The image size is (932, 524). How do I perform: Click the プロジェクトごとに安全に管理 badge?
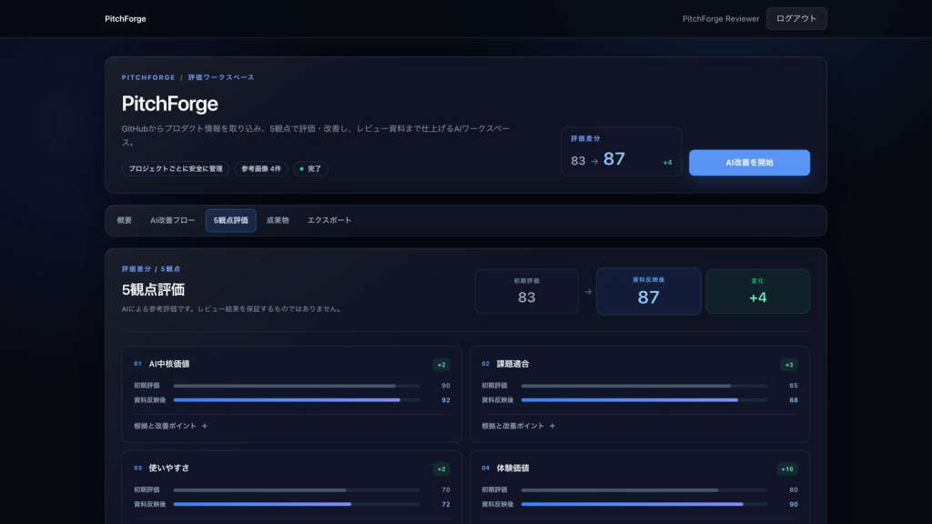pyautogui.click(x=176, y=168)
